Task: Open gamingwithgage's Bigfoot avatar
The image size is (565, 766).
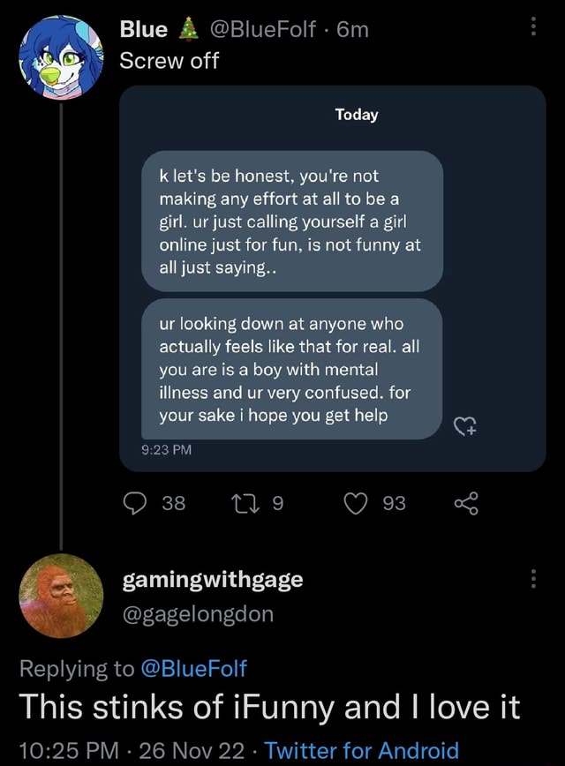Action: click(61, 596)
